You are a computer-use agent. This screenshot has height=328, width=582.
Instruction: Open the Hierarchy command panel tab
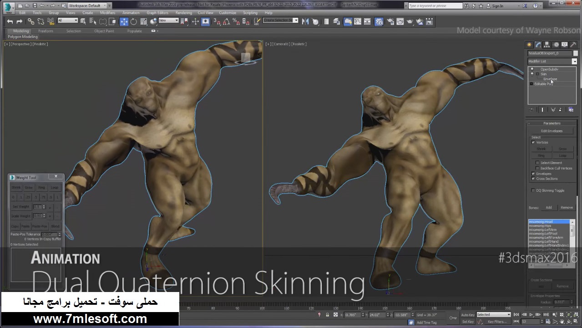(x=547, y=45)
